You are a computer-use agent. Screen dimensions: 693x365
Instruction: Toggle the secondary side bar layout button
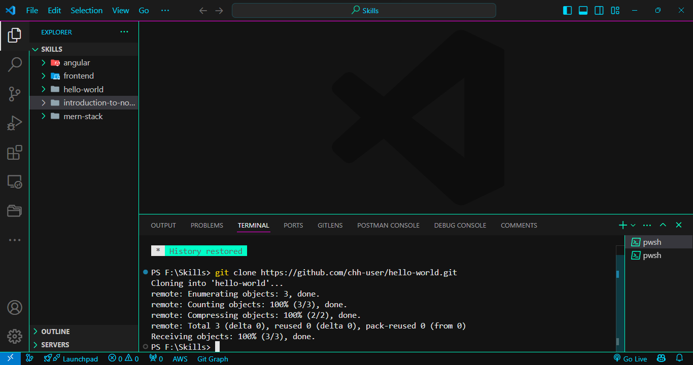(x=599, y=11)
